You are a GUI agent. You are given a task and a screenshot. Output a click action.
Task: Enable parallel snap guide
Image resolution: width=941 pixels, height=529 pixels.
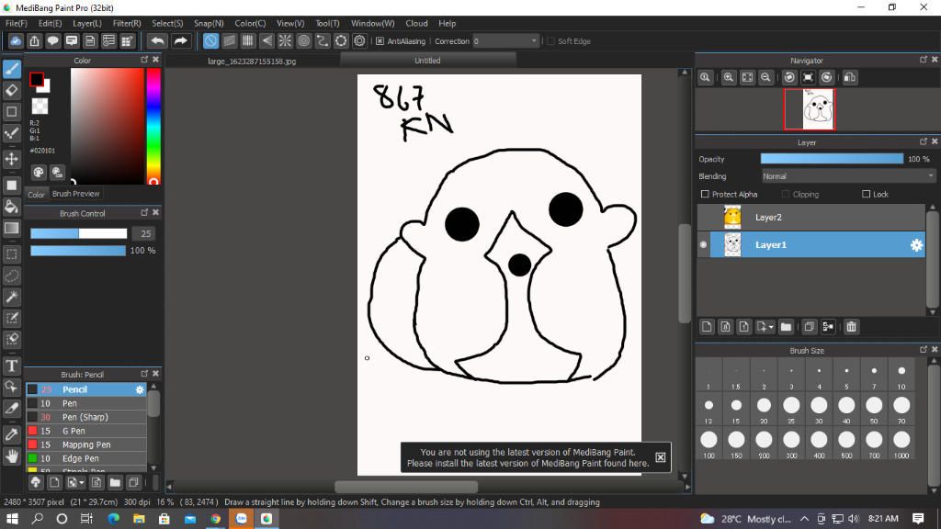(229, 40)
